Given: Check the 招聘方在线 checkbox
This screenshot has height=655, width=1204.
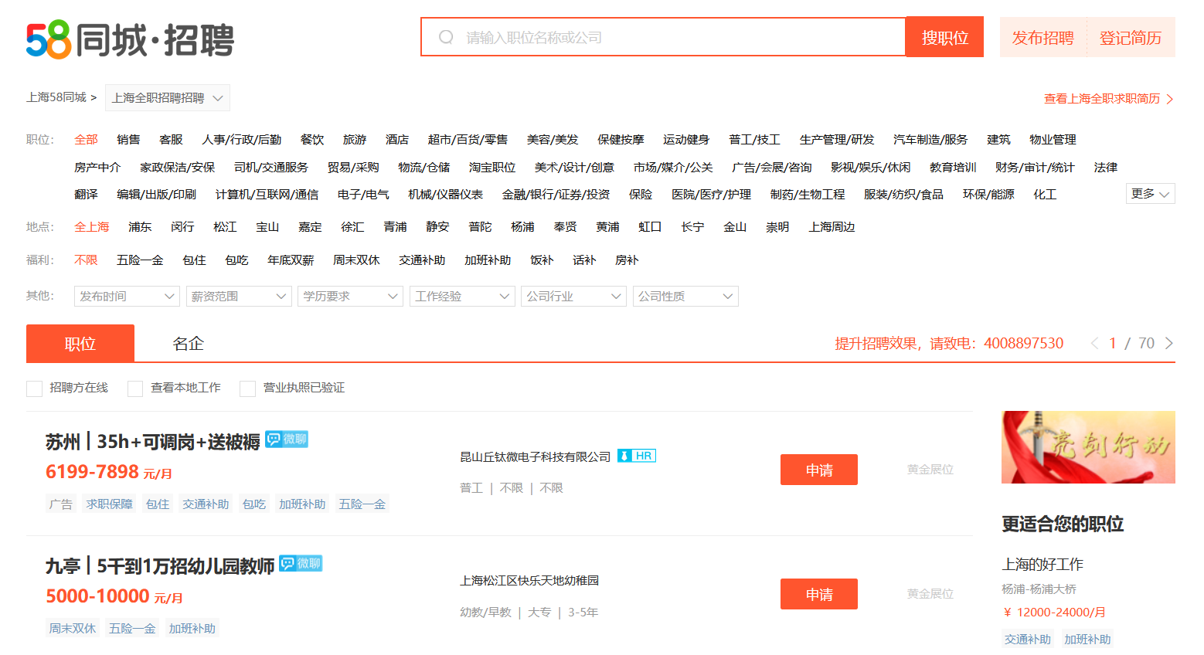Looking at the screenshot, I should (x=34, y=389).
